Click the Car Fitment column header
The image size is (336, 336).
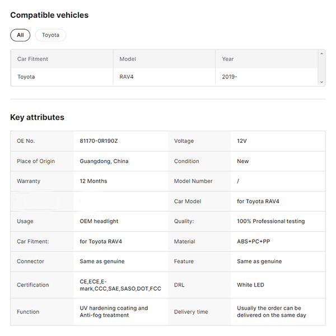click(x=32, y=59)
